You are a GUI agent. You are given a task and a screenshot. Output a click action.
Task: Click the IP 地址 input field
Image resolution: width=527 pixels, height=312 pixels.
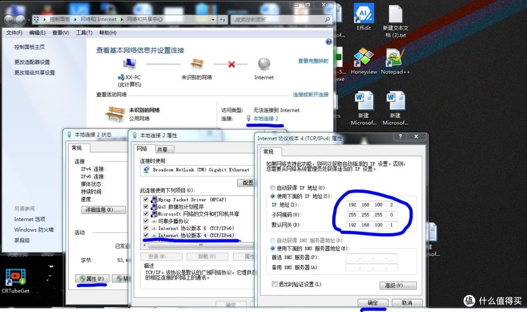tap(371, 205)
